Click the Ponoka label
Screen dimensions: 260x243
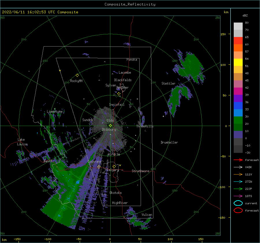point(132,60)
